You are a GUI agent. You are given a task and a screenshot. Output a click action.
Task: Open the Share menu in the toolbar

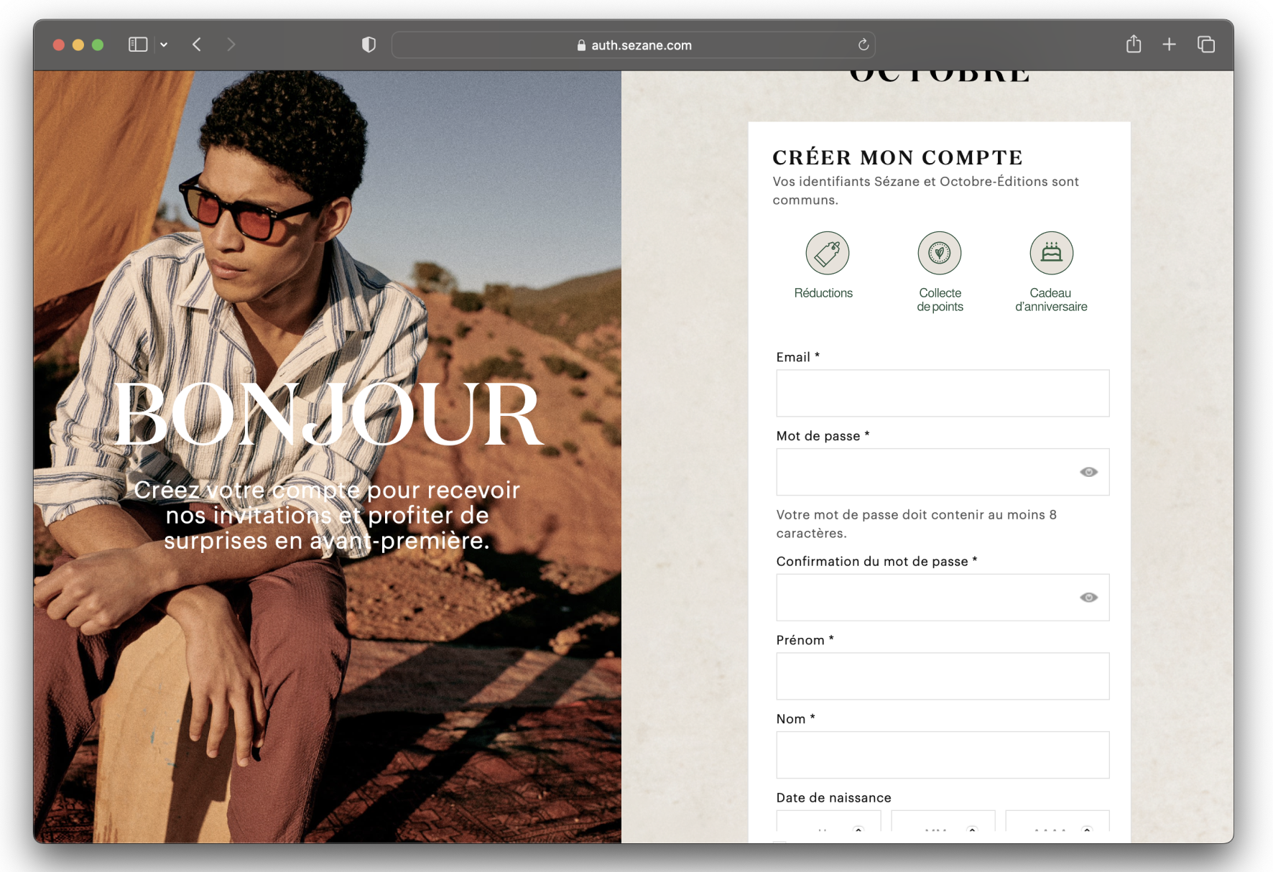pos(1134,44)
